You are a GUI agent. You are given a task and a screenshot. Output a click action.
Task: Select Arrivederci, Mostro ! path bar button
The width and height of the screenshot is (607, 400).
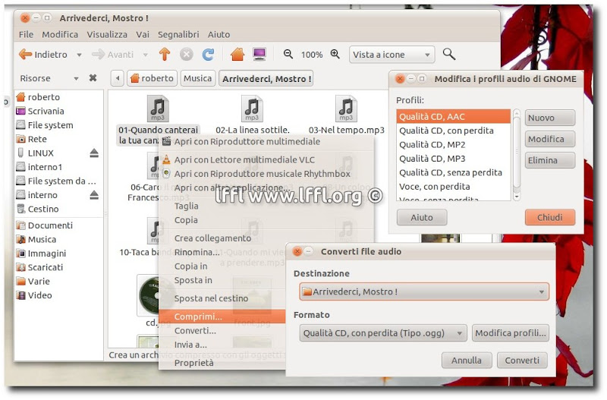(x=266, y=79)
